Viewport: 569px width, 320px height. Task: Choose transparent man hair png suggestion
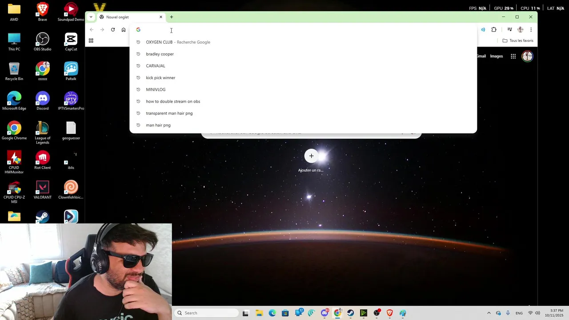coord(303,113)
